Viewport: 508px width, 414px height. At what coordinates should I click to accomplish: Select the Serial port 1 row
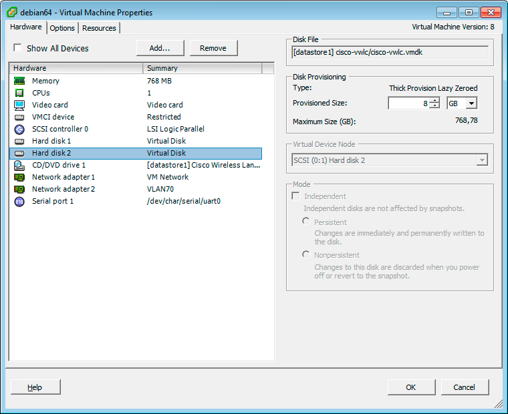[x=136, y=201]
